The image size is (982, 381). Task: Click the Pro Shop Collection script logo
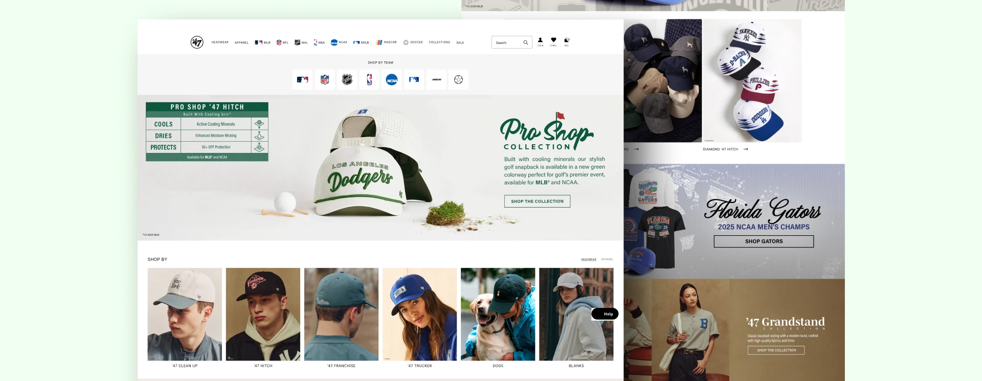546,132
